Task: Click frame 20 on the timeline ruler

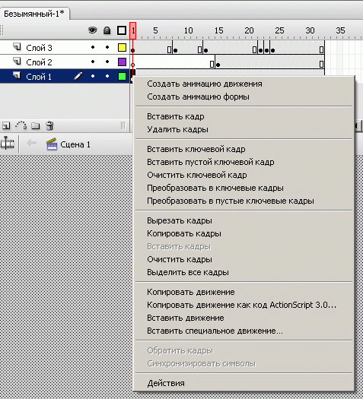Action: 249,30
